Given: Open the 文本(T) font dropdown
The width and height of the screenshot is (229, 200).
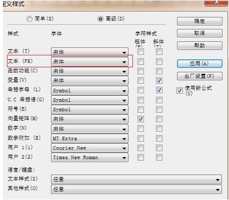Looking at the screenshot, I should pyautogui.click(x=89, y=52).
